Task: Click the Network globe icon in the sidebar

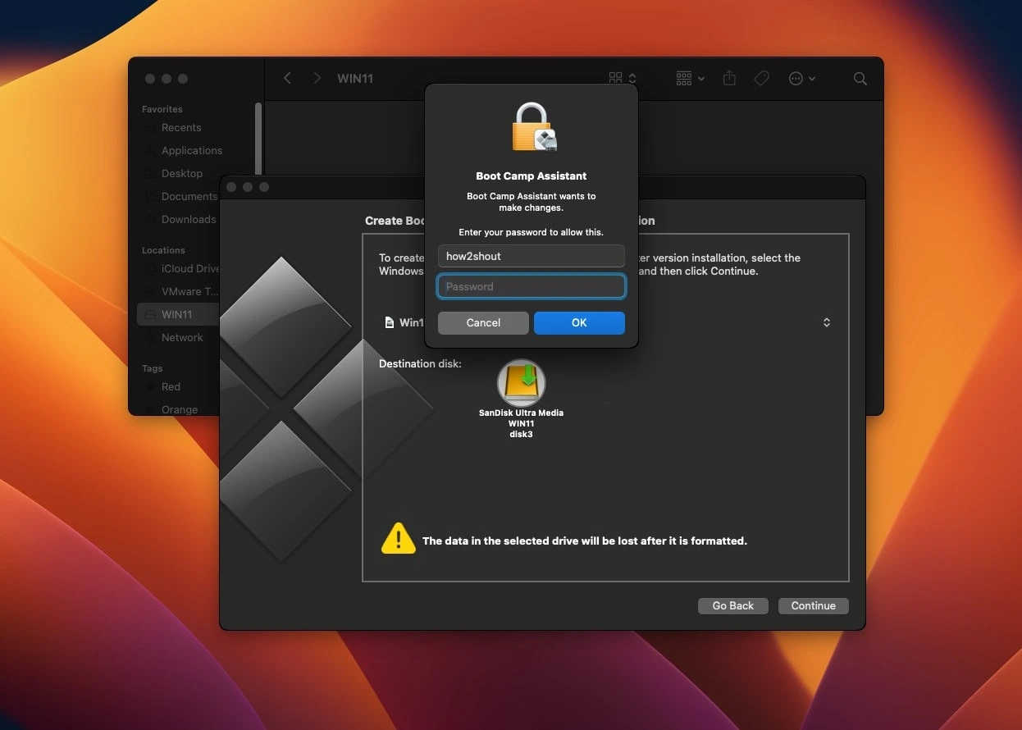Action: (149, 337)
